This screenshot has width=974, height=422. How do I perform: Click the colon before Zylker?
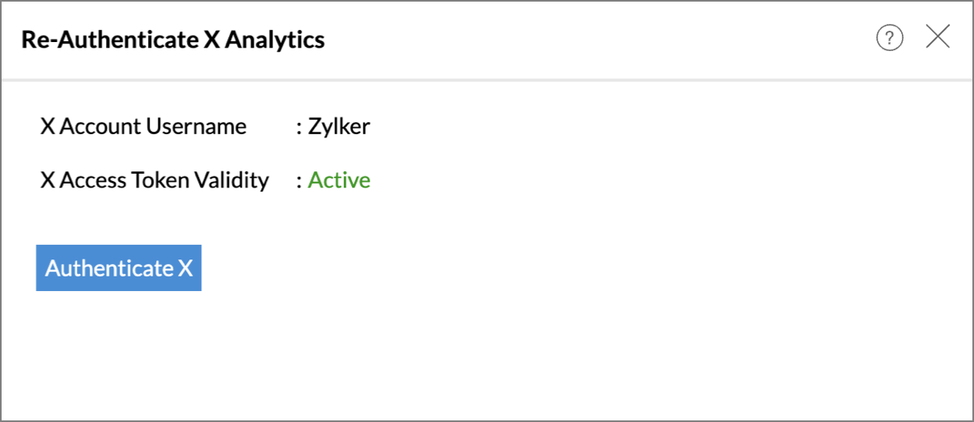(299, 128)
